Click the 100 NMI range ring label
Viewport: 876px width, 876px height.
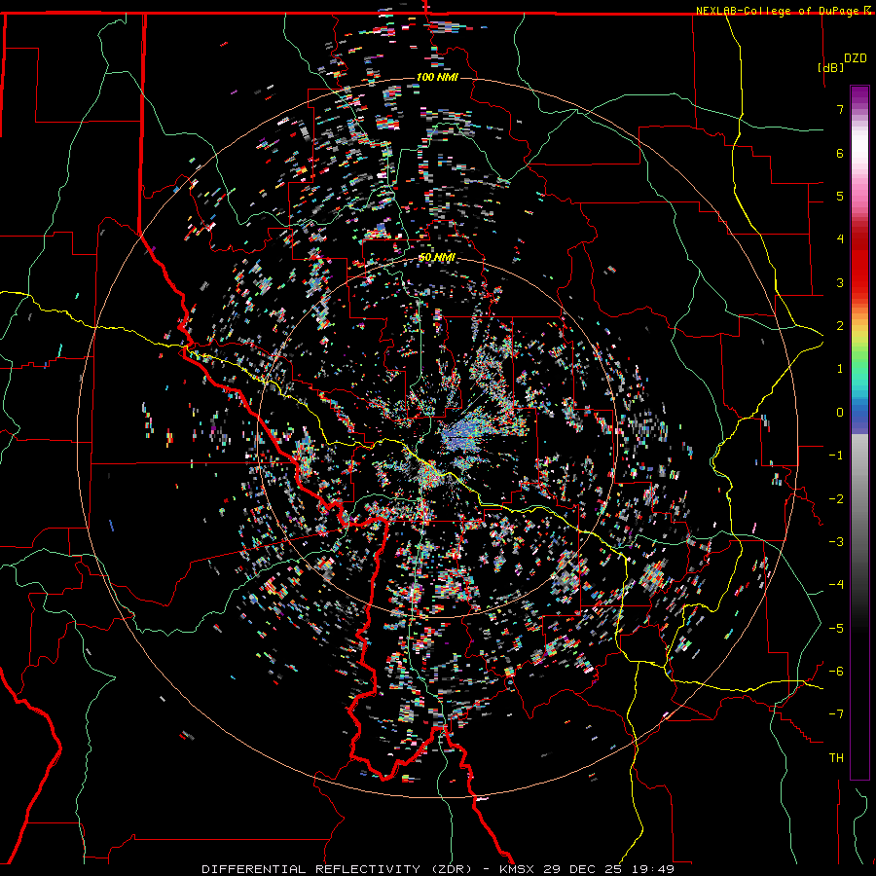[437, 77]
